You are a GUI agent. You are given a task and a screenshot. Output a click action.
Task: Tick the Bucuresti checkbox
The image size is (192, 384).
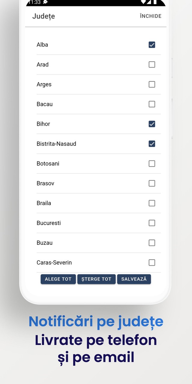pyautogui.click(x=152, y=223)
